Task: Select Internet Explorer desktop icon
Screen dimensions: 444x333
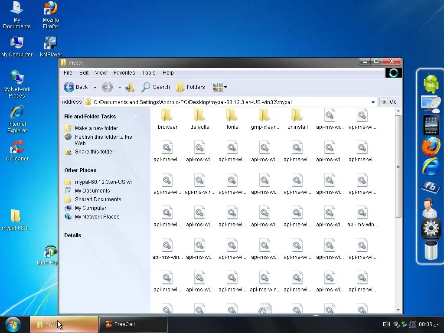Action: tap(17, 119)
